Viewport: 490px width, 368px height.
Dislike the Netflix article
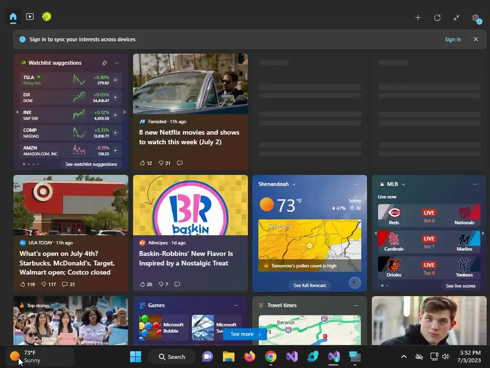click(165, 163)
